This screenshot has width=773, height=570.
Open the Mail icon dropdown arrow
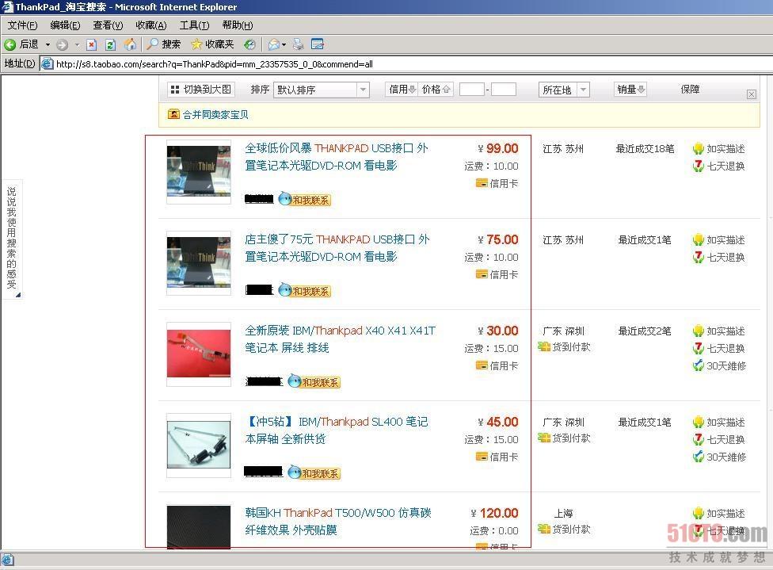(284, 45)
